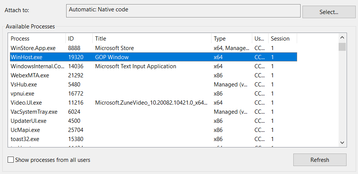Select WindowsInternal.Co... process row
Screen dimensions: 358x174
153,66
